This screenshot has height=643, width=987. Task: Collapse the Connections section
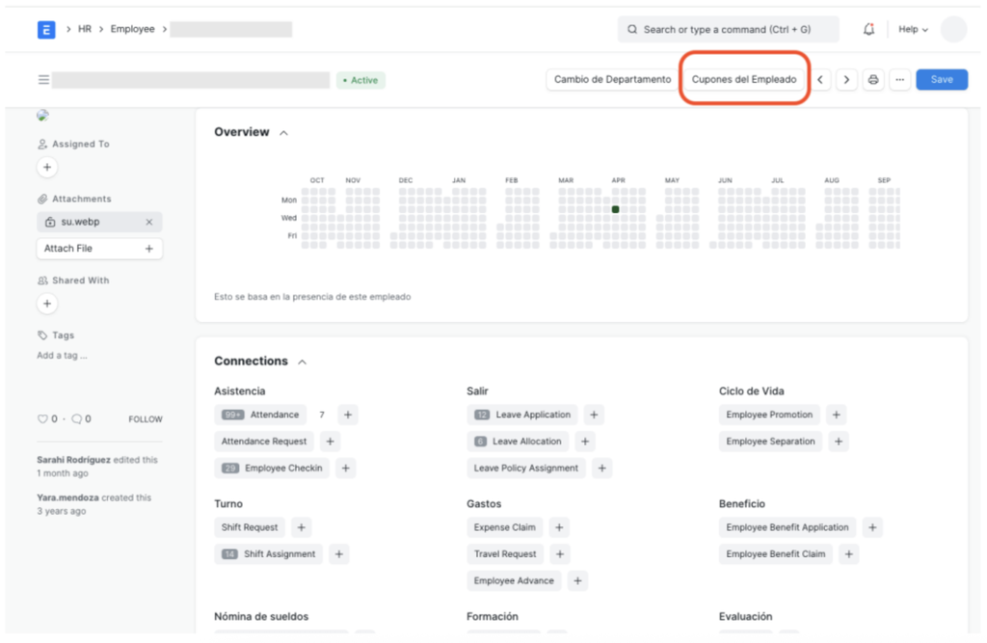coord(302,362)
